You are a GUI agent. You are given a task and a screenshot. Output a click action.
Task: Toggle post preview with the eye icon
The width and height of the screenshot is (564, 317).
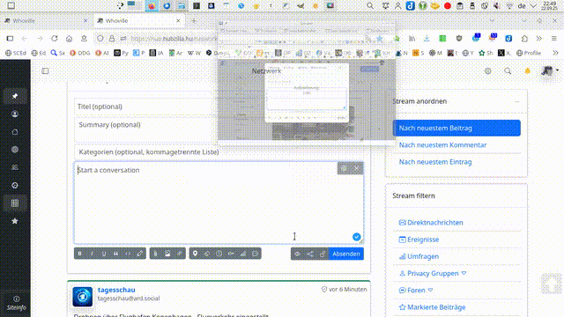pos(297,254)
